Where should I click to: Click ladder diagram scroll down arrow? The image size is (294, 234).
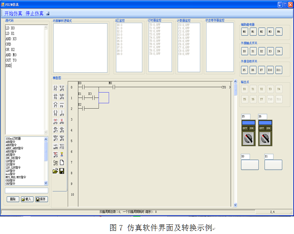coord(236,205)
